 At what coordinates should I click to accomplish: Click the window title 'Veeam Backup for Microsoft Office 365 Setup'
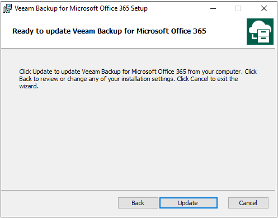click(81, 8)
